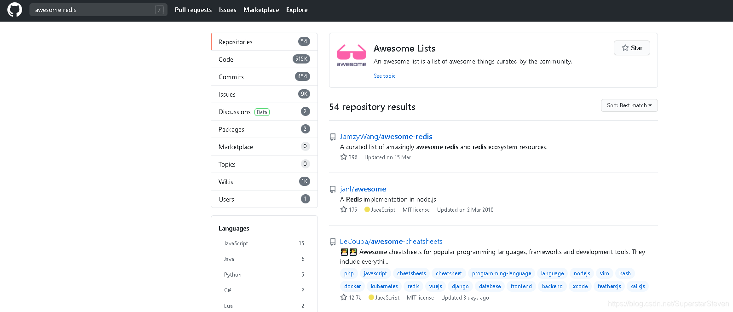
Task: Click the cheatsheet topic tag
Action: tap(449, 273)
